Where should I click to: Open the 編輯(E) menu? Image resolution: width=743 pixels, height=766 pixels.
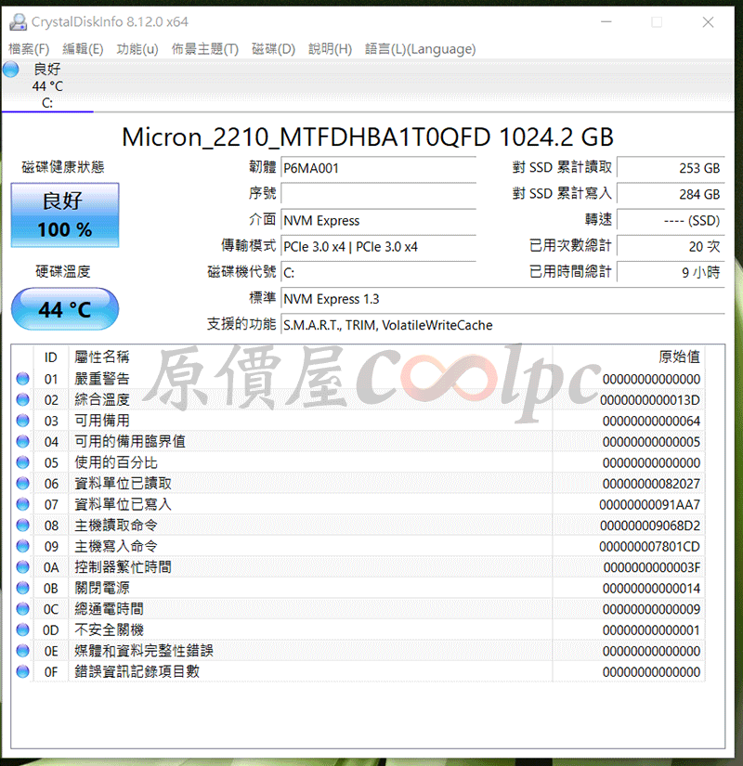click(x=83, y=49)
